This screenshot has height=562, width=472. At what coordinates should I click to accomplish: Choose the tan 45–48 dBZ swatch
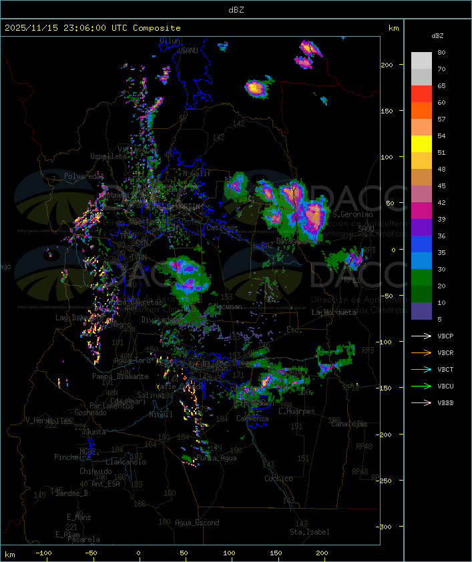[x=421, y=178]
